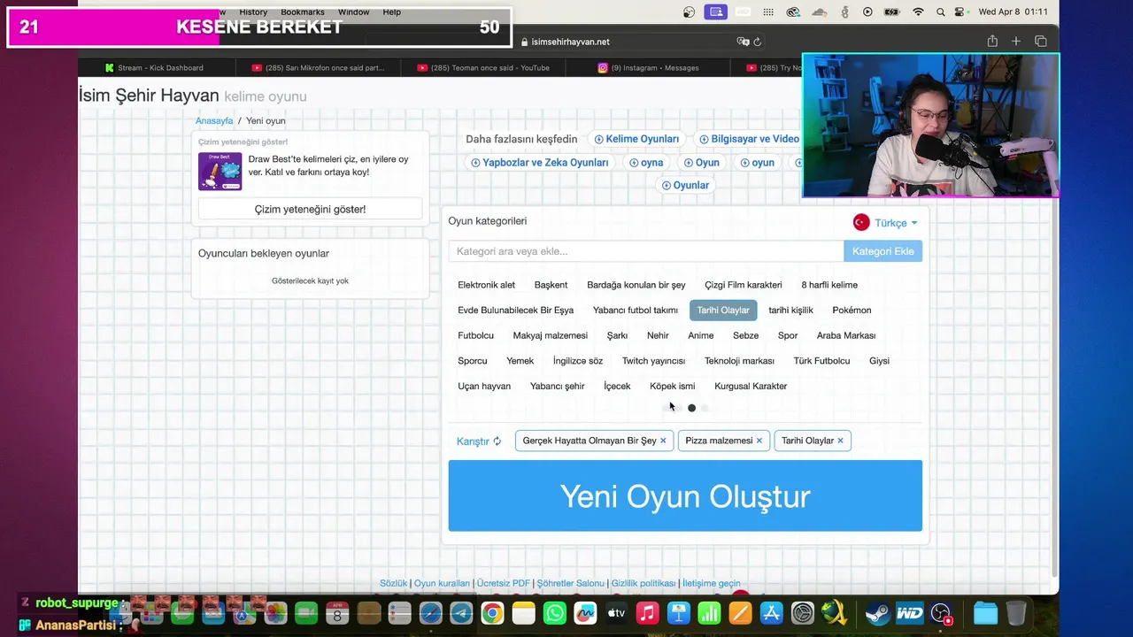
Task: Open System Settings from the Dock
Action: [x=802, y=613]
